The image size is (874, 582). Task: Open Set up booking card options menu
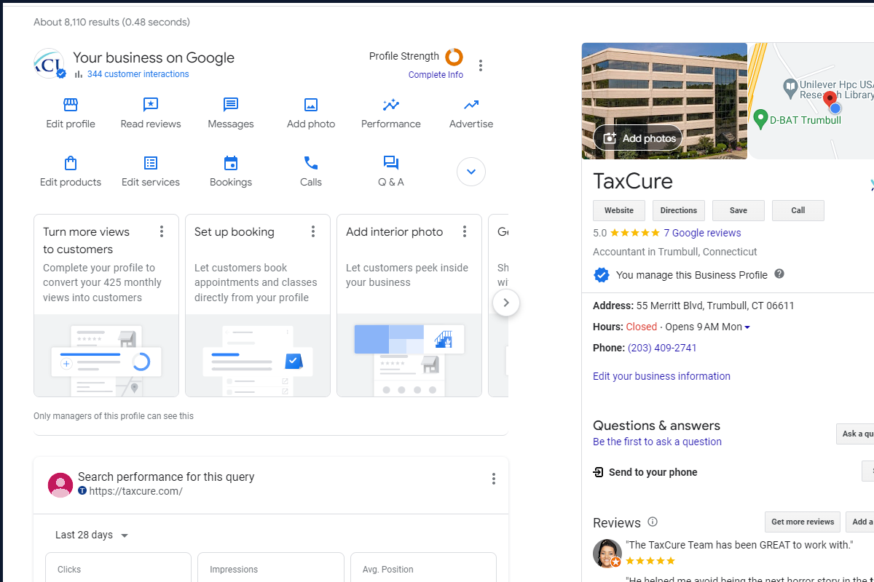(x=313, y=231)
